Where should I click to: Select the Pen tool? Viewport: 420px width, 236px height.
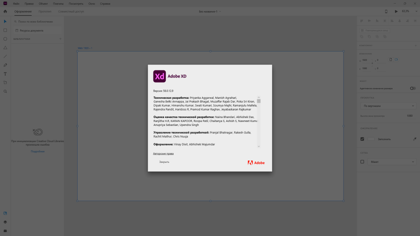point(5,65)
